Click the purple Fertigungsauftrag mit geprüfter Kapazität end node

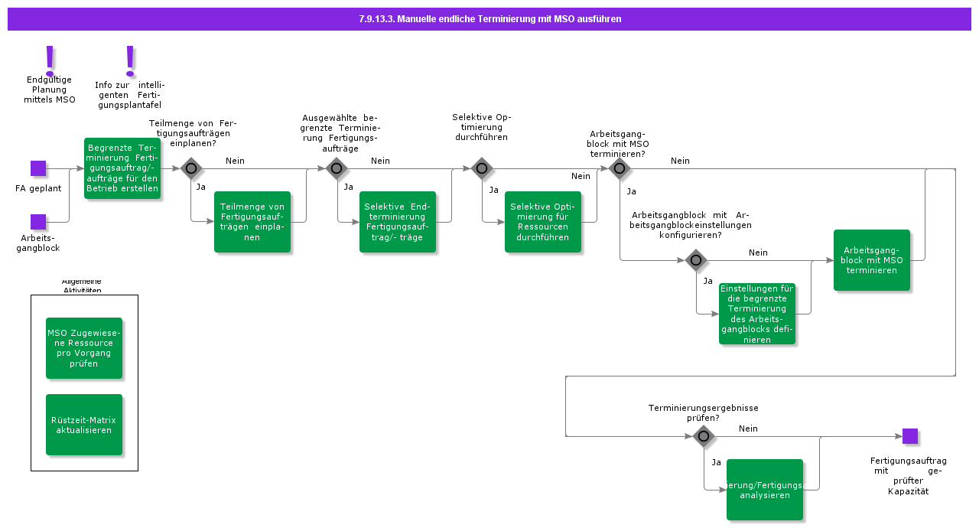coord(909,436)
